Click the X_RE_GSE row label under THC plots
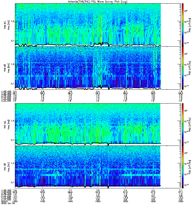The height and width of the screenshot is (205, 193). click(x=6, y=190)
